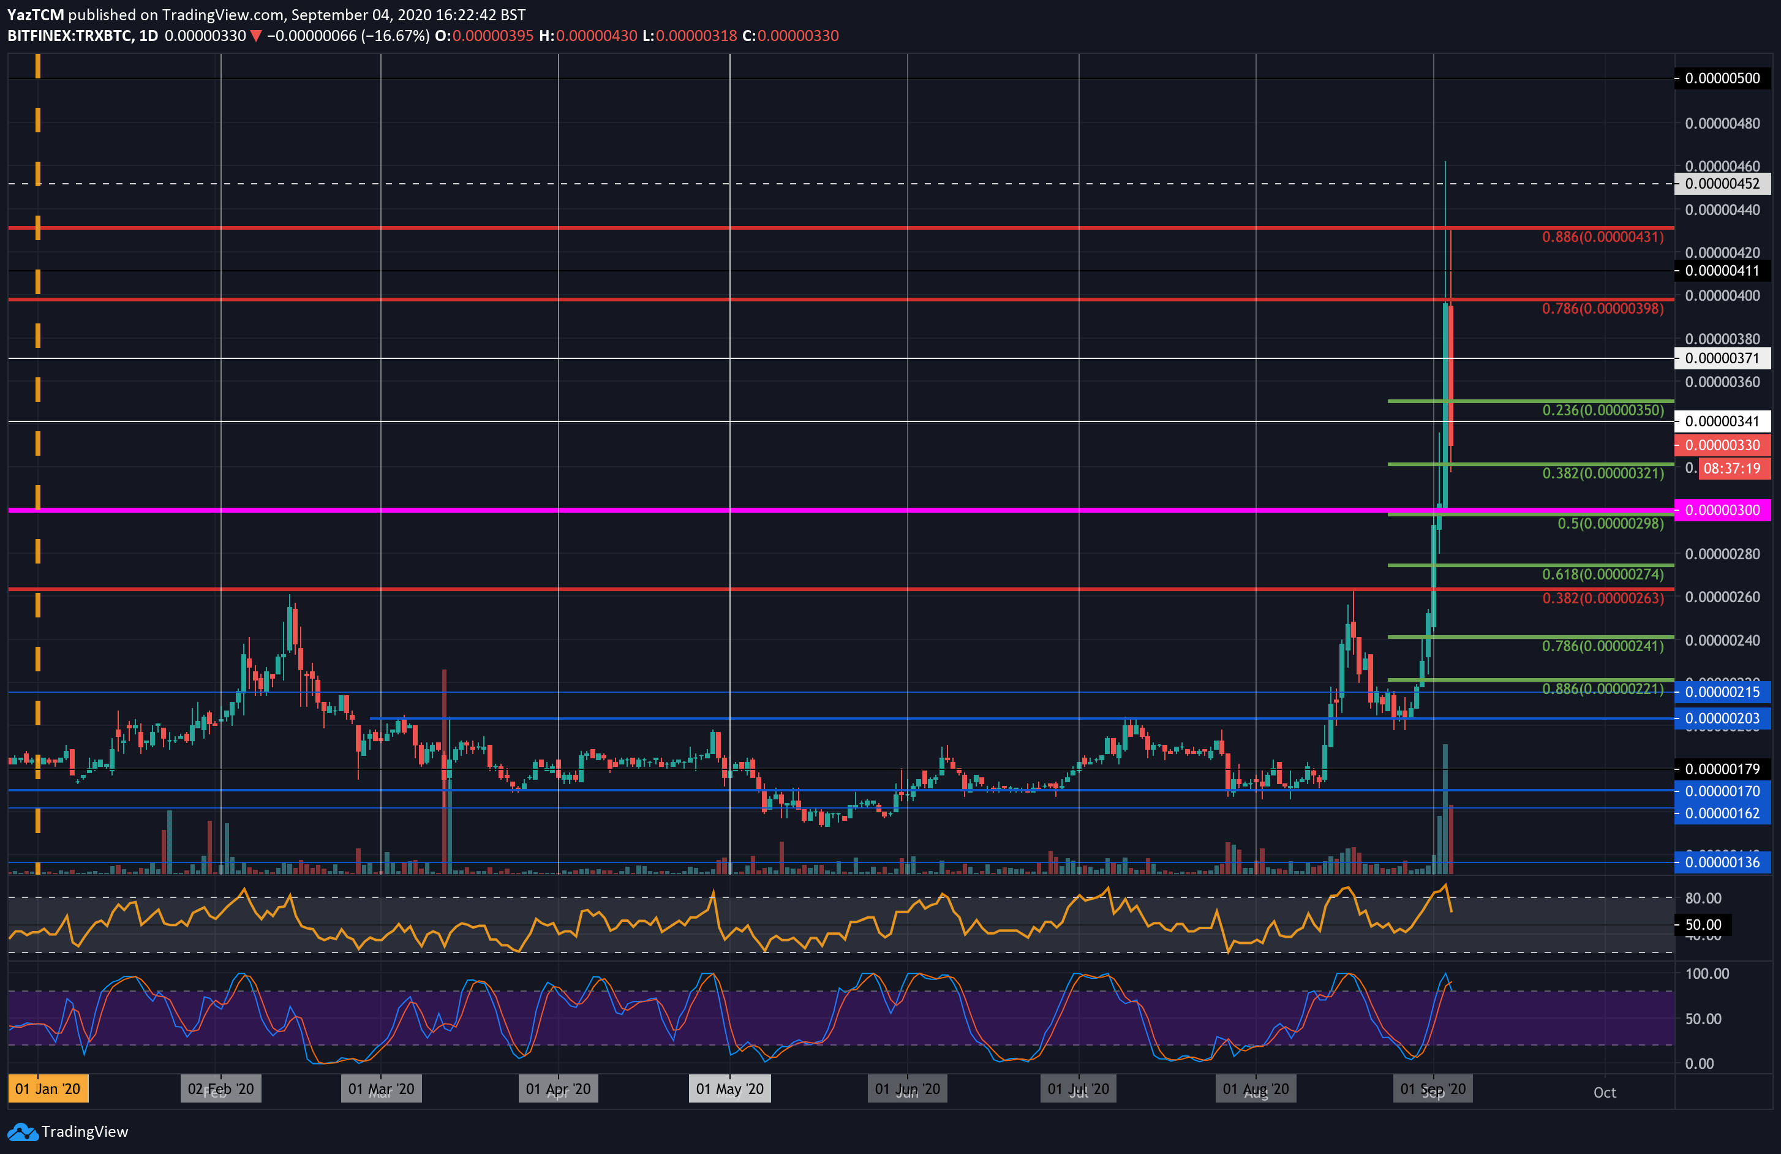Screen dimensions: 1781x1154
Task: Click the 0.00000500 price label
Action: (x=1722, y=78)
